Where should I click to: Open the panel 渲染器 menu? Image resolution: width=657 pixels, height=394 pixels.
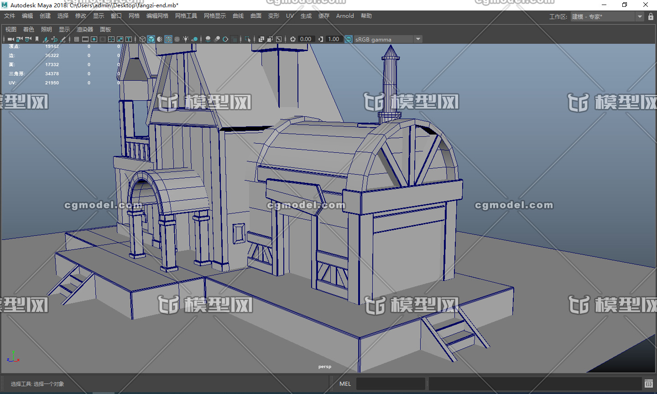tap(85, 29)
